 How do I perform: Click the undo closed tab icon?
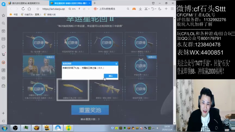click(x=153, y=9)
